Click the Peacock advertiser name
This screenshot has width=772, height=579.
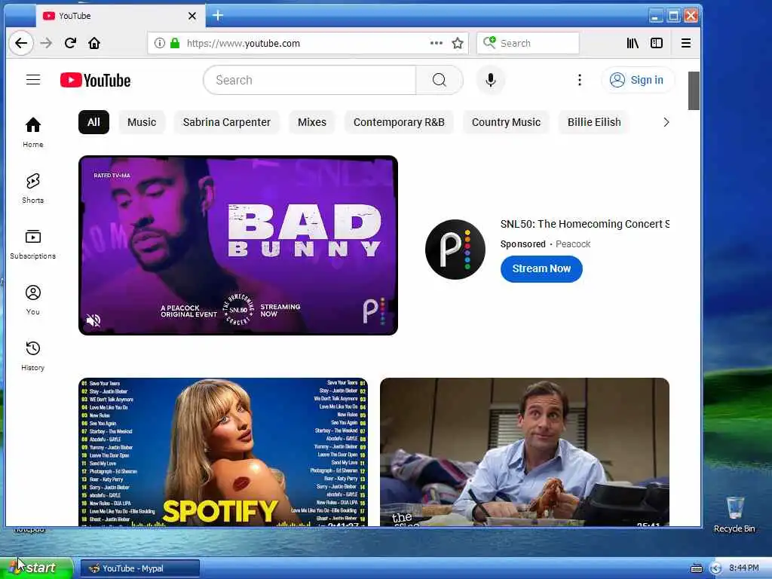(573, 244)
